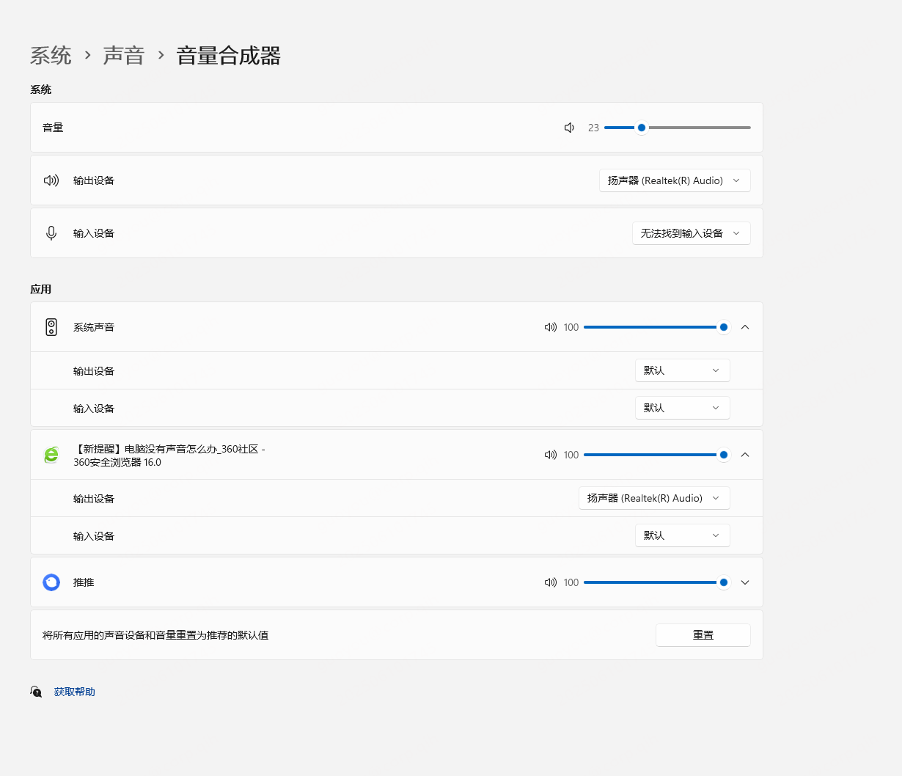This screenshot has height=776, width=902.
Task: Mute the 360安全浏览器 volume speaker icon
Action: coord(550,455)
